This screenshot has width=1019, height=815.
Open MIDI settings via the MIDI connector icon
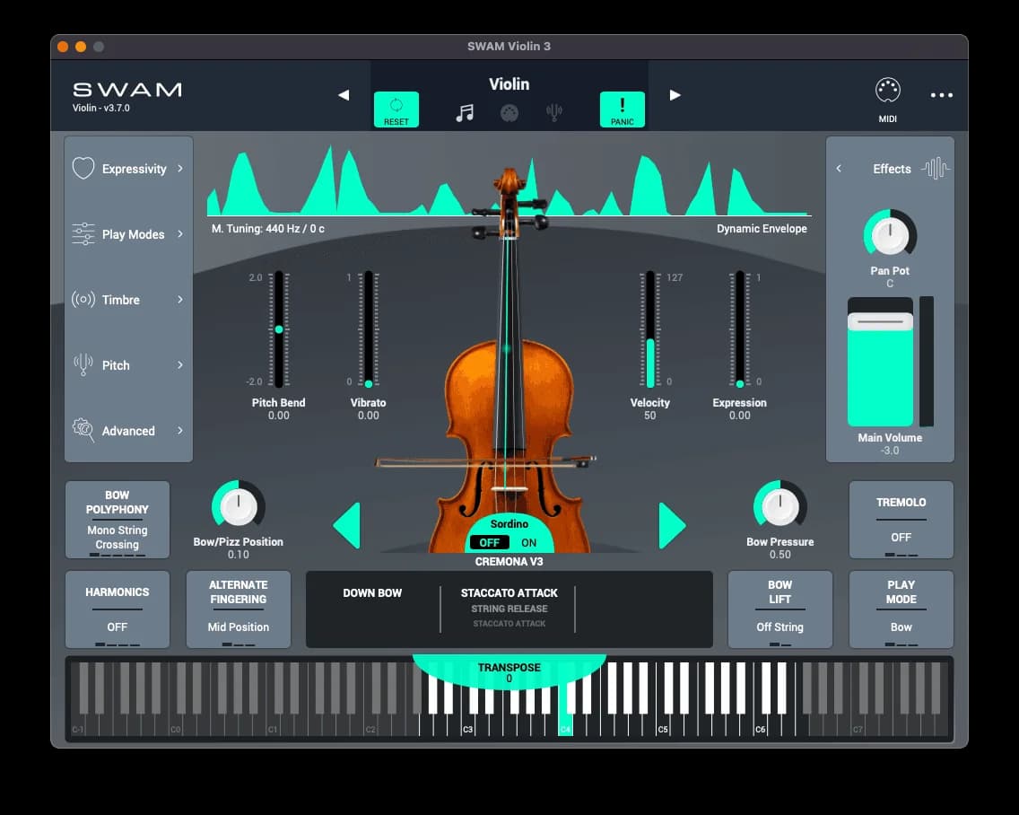pos(886,90)
